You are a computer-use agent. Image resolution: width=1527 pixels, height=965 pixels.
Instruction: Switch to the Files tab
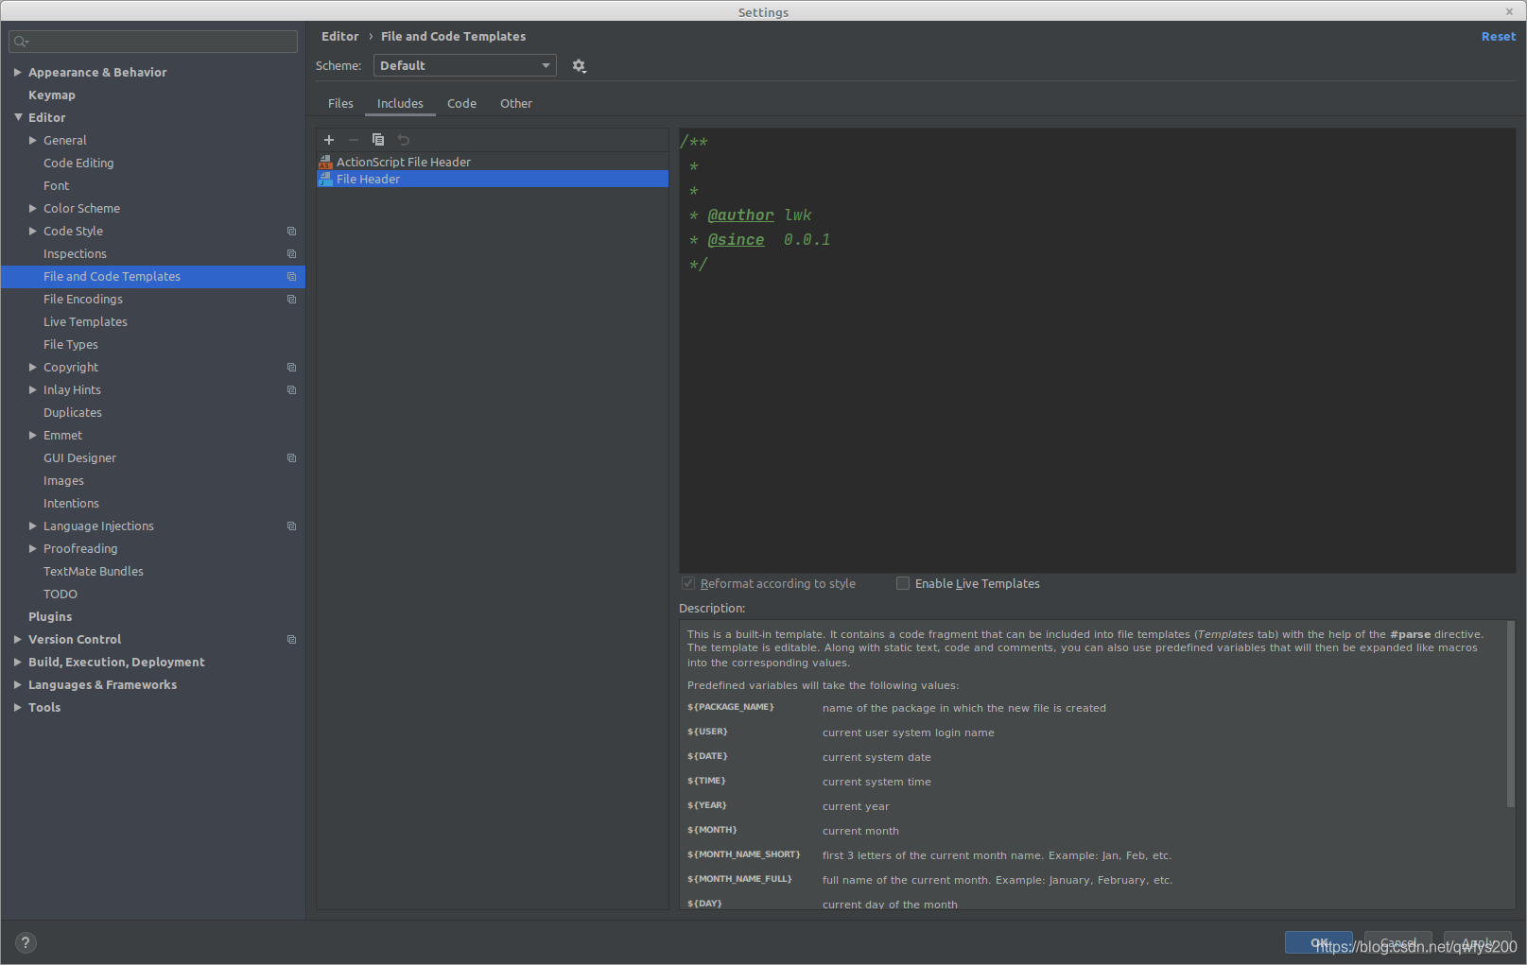point(340,104)
